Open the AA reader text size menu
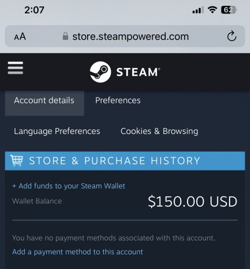The width and height of the screenshot is (250, 269). click(x=20, y=37)
